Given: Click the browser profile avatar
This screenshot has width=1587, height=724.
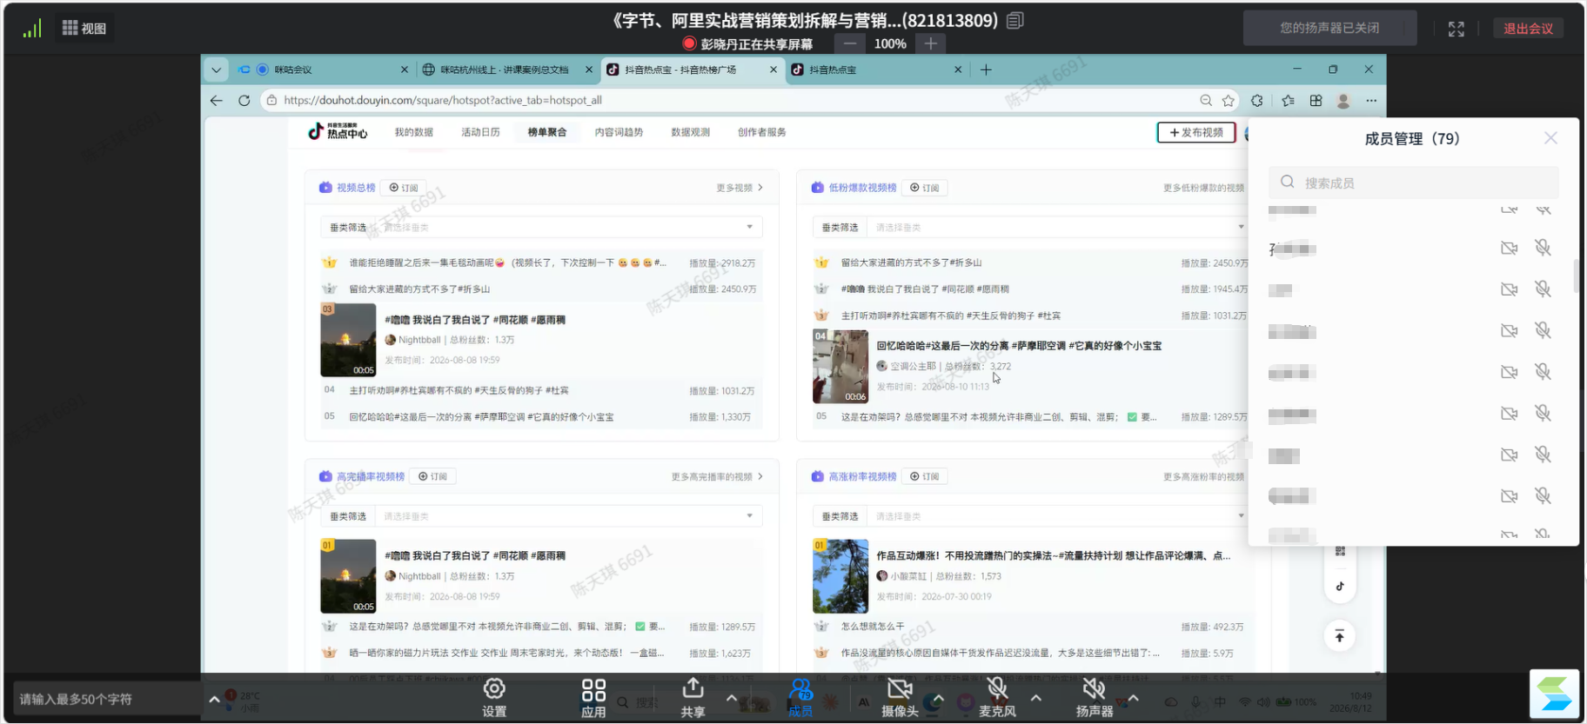Looking at the screenshot, I should pos(1343,101).
